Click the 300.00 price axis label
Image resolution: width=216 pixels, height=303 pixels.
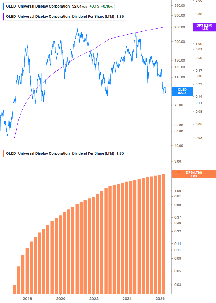pyautogui.click(x=180, y=15)
